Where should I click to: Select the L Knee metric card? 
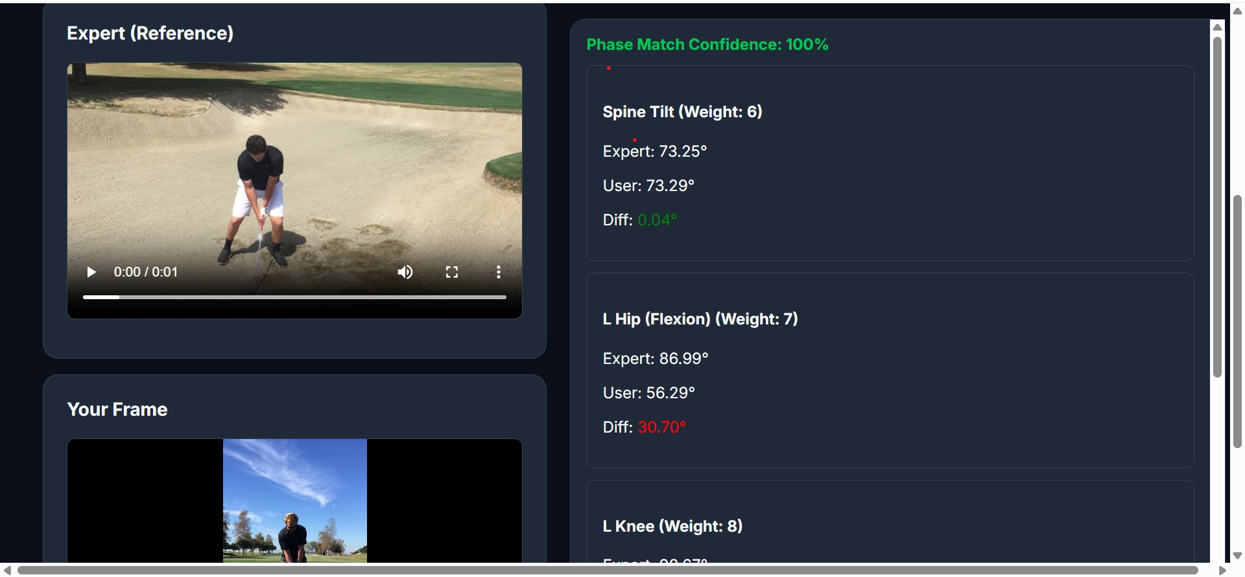(x=890, y=521)
